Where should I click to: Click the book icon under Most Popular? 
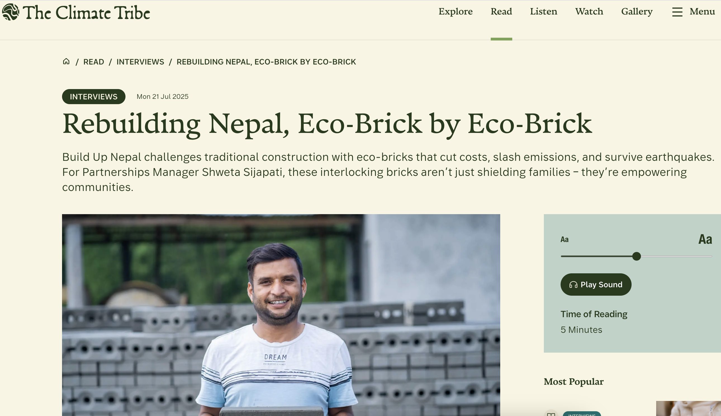pyautogui.click(x=551, y=414)
